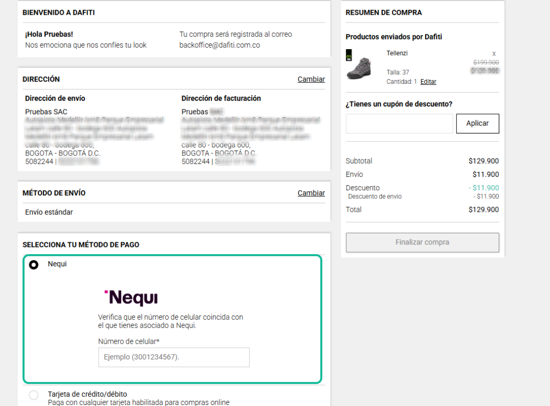
Task: Open Cambiar next to MÉTODO DE ENVÍO
Action: click(x=311, y=193)
